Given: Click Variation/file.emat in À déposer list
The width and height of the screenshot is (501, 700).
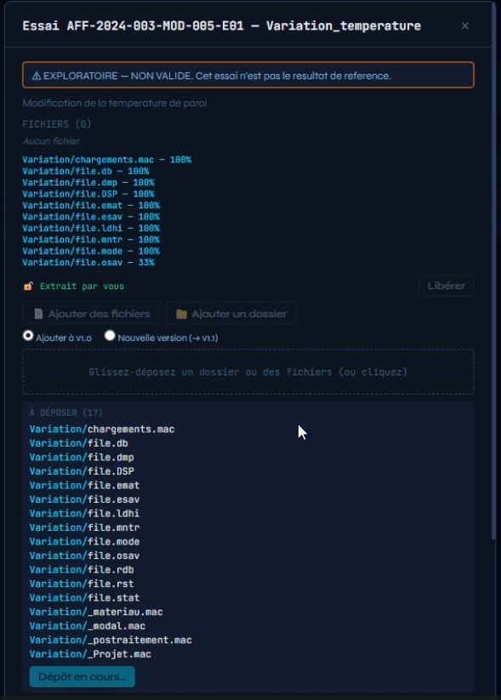Looking at the screenshot, I should (x=85, y=486).
